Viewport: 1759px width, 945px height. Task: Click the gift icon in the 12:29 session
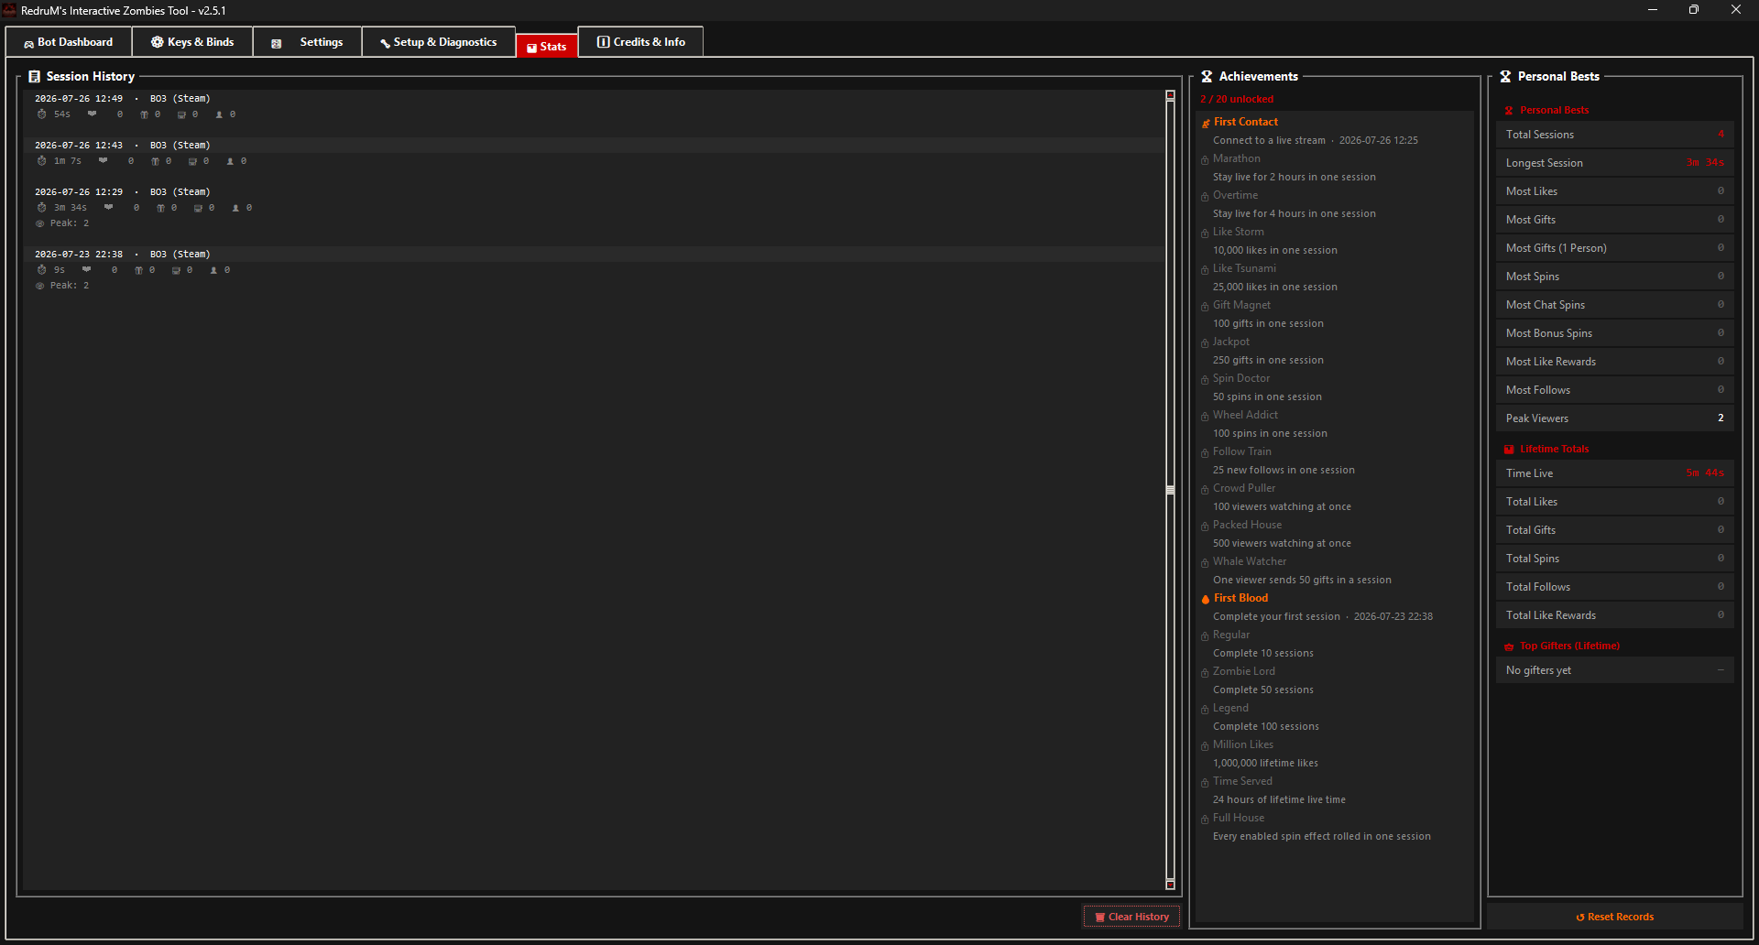coord(160,208)
